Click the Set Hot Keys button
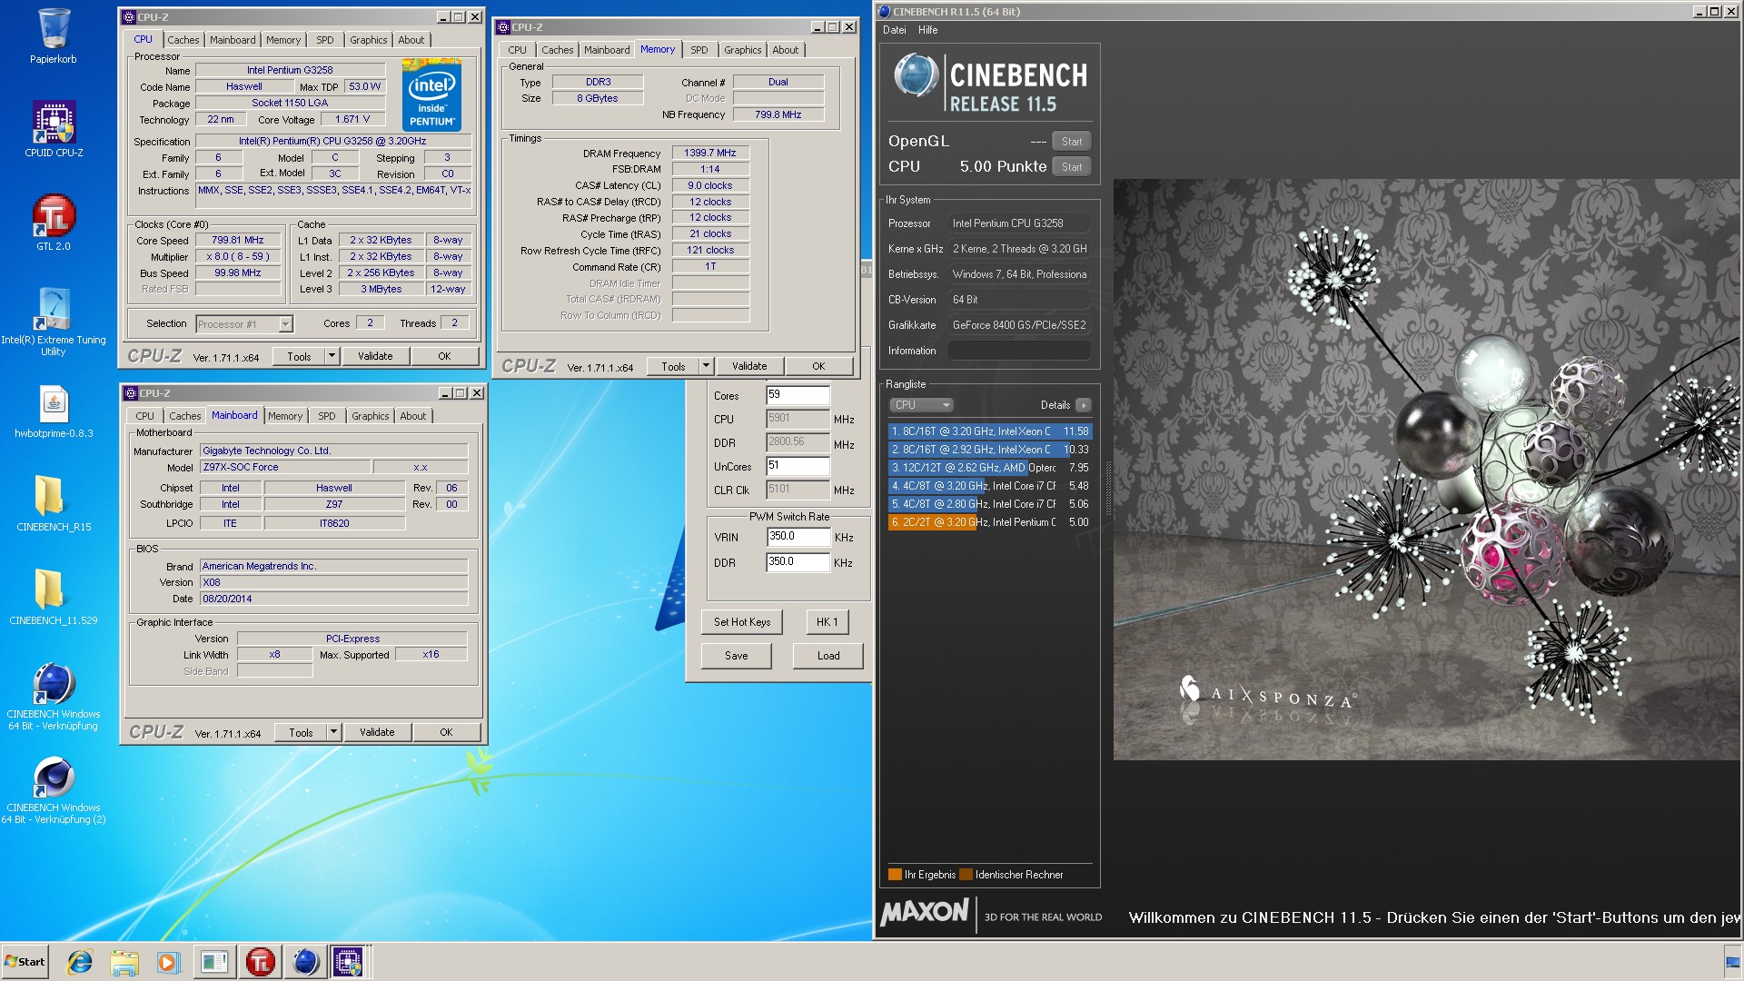The height and width of the screenshot is (981, 1744). click(742, 622)
